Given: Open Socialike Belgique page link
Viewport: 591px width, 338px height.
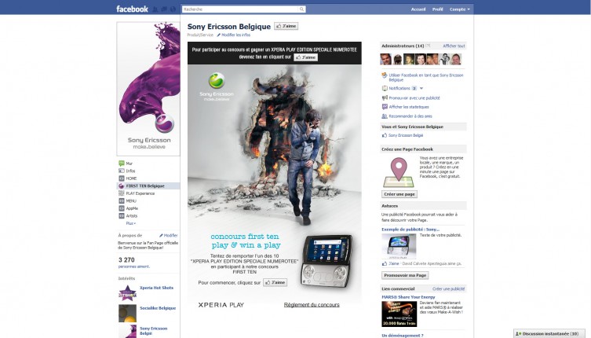Looking at the screenshot, I should 158,308.
